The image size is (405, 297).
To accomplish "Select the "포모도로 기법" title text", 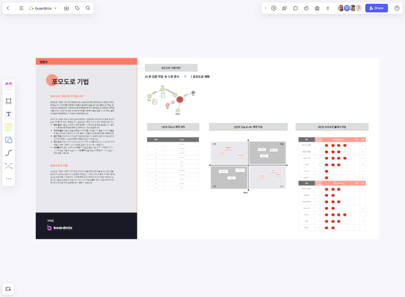I will coord(70,82).
